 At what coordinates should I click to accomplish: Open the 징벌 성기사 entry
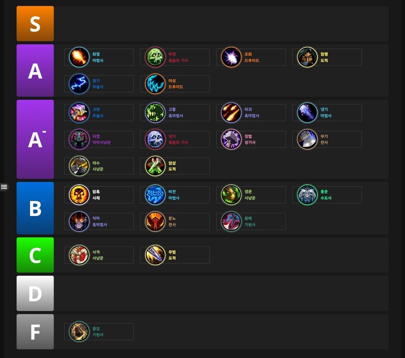pyautogui.click(x=251, y=139)
